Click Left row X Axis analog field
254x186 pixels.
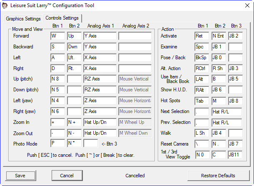coord(100,58)
